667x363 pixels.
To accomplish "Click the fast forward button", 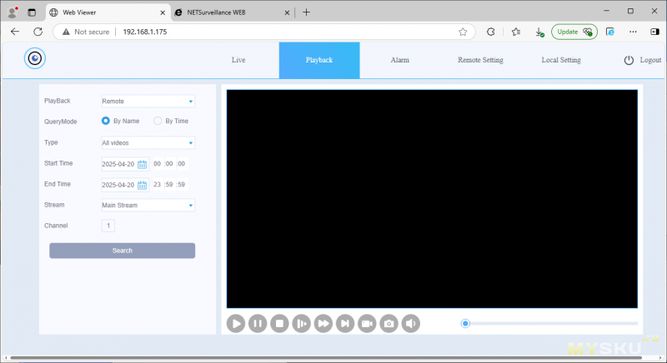I will pyautogui.click(x=323, y=324).
